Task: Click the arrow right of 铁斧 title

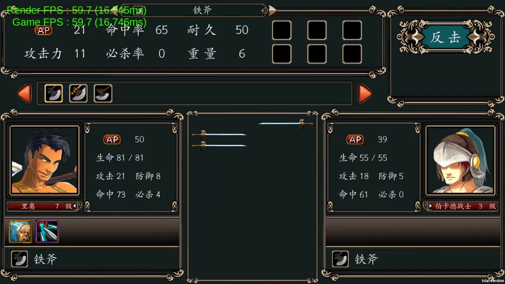Action: (273, 10)
